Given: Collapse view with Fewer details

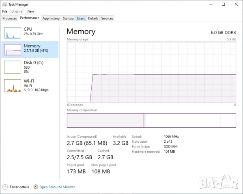Looking at the screenshot, I should tap(19, 187).
